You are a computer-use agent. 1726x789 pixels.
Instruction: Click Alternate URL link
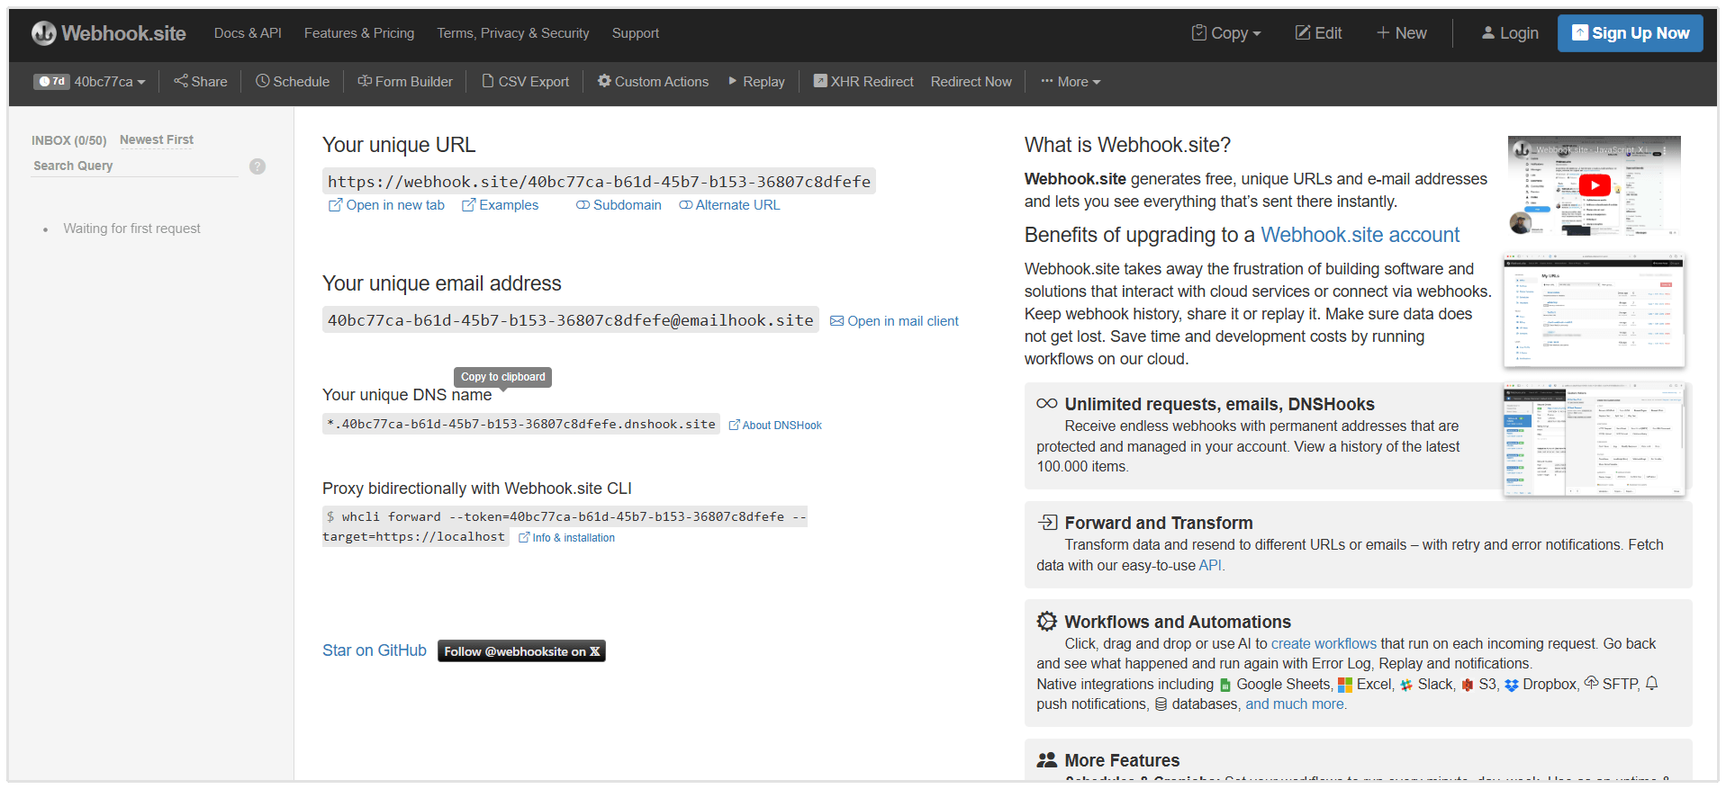[x=729, y=205]
